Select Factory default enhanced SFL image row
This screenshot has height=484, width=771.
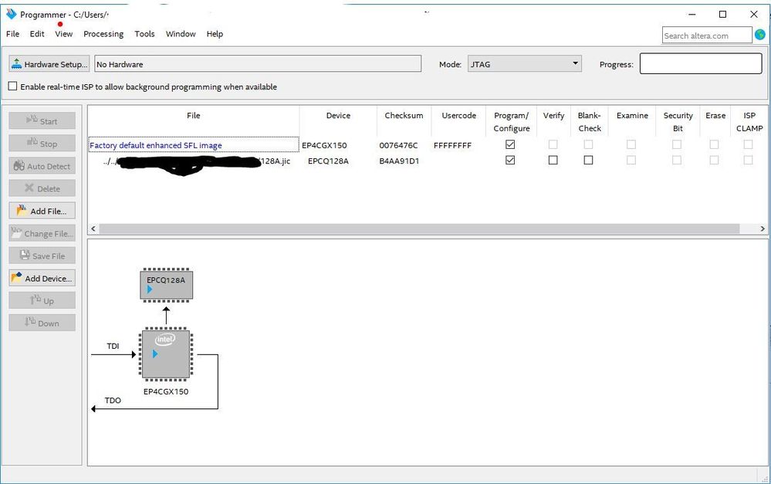(194, 145)
